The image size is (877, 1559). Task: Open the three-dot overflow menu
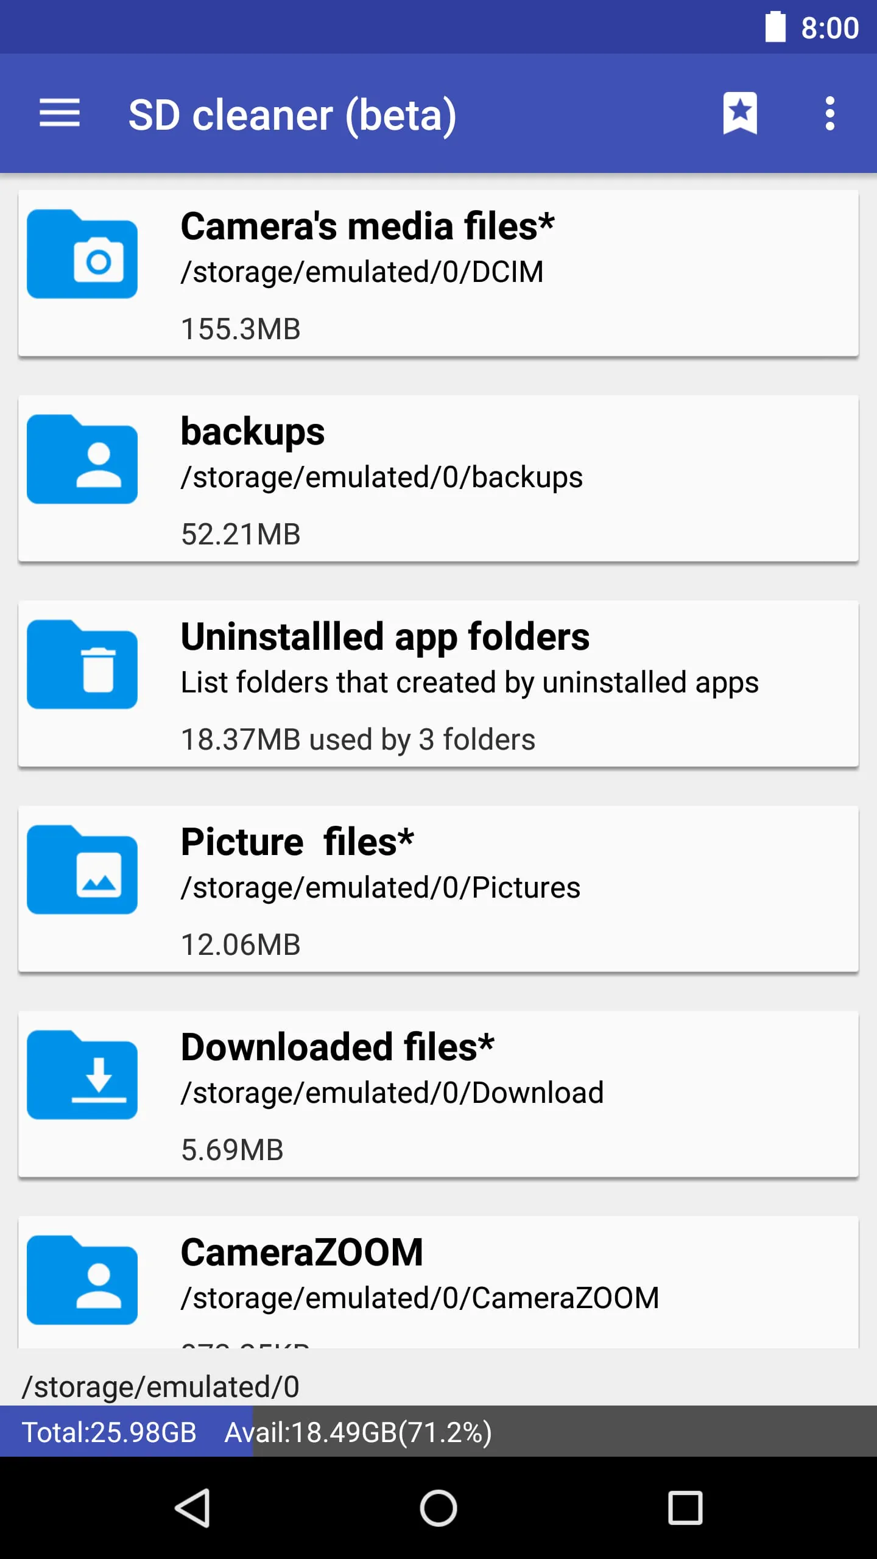tap(829, 114)
